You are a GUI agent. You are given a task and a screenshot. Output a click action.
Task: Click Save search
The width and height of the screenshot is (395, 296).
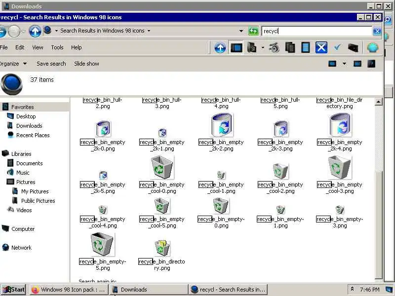[51, 64]
